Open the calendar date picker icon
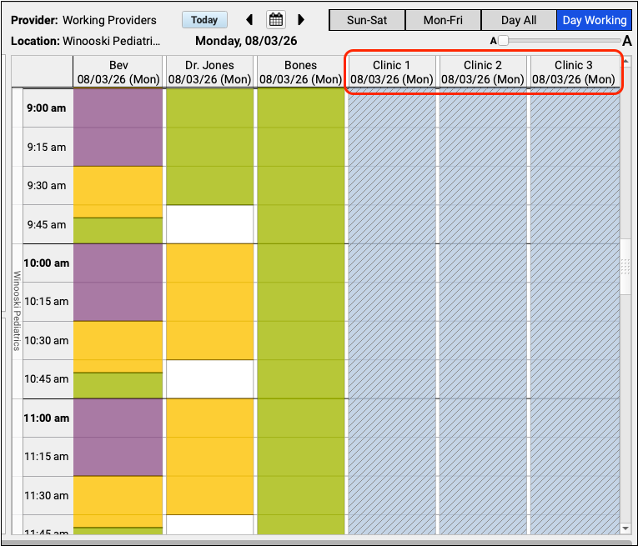 (276, 19)
